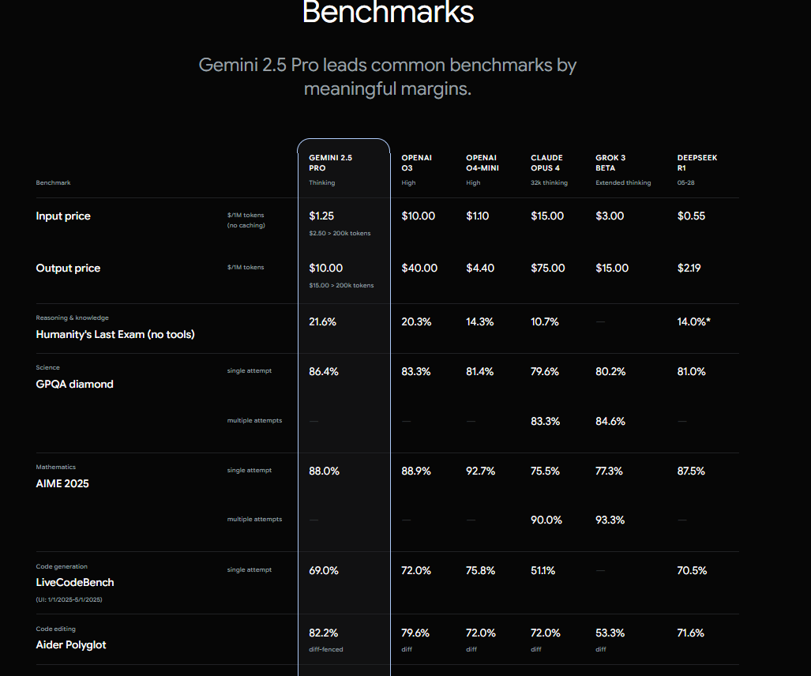Viewport: 811px width, 676px height.
Task: Select the DeepSeek R1 column header
Action: pyautogui.click(x=696, y=163)
